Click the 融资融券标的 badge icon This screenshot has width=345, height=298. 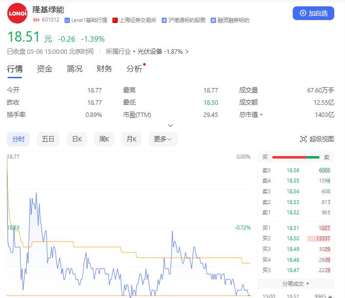(x=213, y=20)
